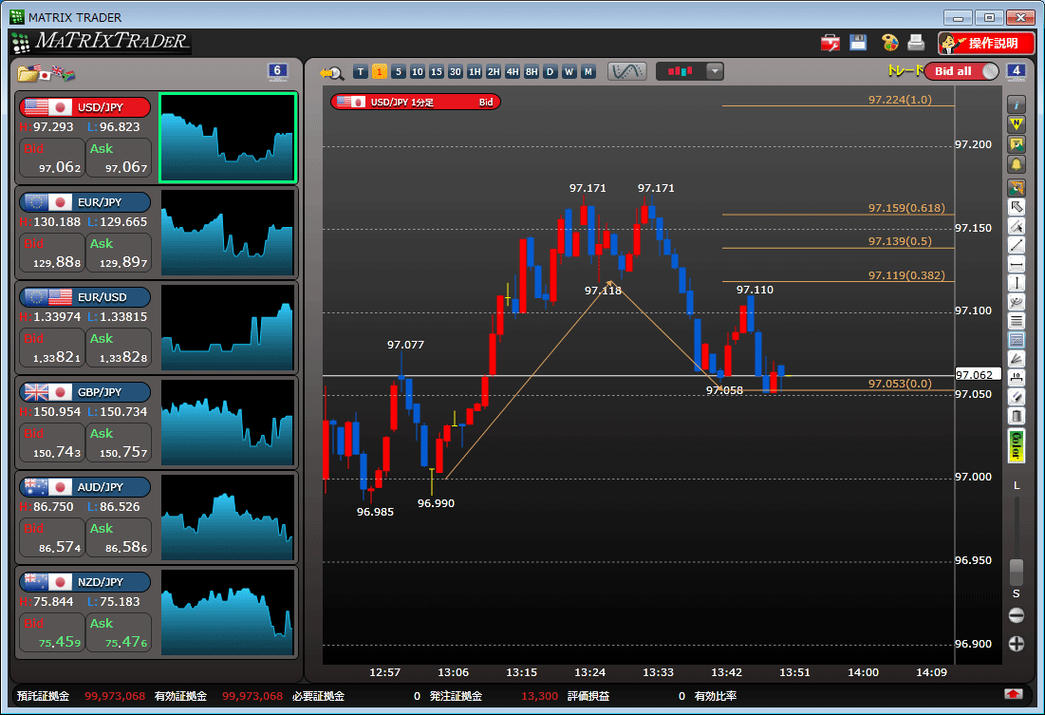Select the Fibonacci fan arc tool

(1017, 303)
